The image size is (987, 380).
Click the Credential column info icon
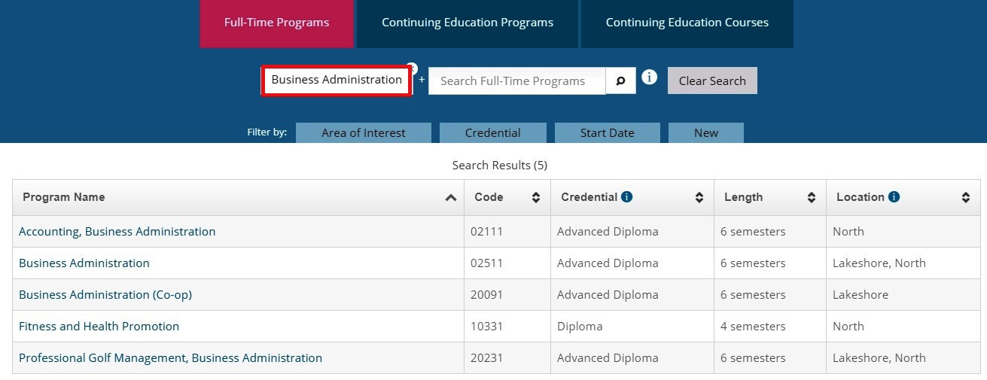pyautogui.click(x=626, y=197)
